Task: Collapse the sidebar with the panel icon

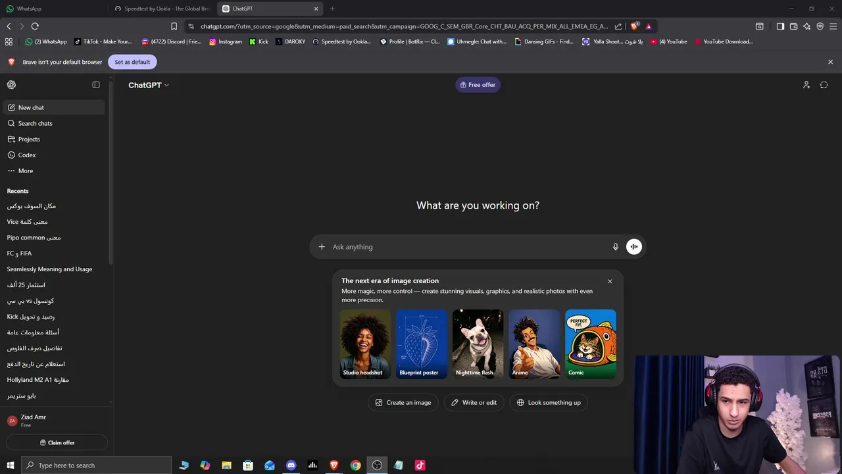Action: pos(96,85)
